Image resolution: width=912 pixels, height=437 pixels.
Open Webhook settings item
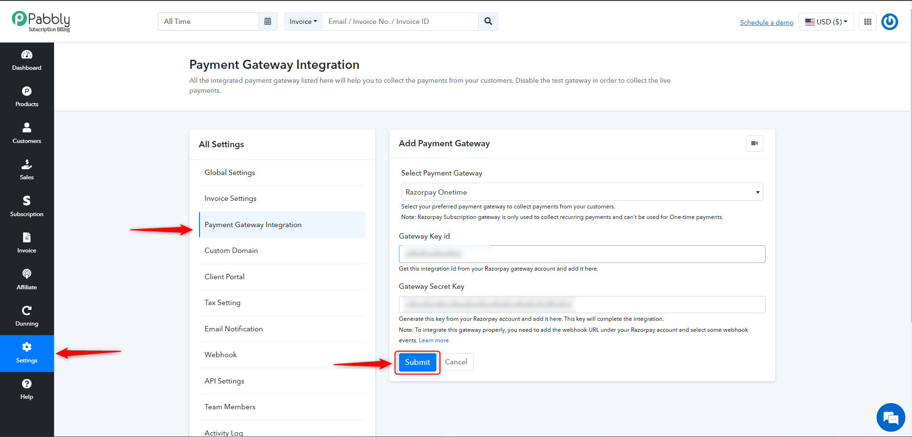click(x=282, y=355)
